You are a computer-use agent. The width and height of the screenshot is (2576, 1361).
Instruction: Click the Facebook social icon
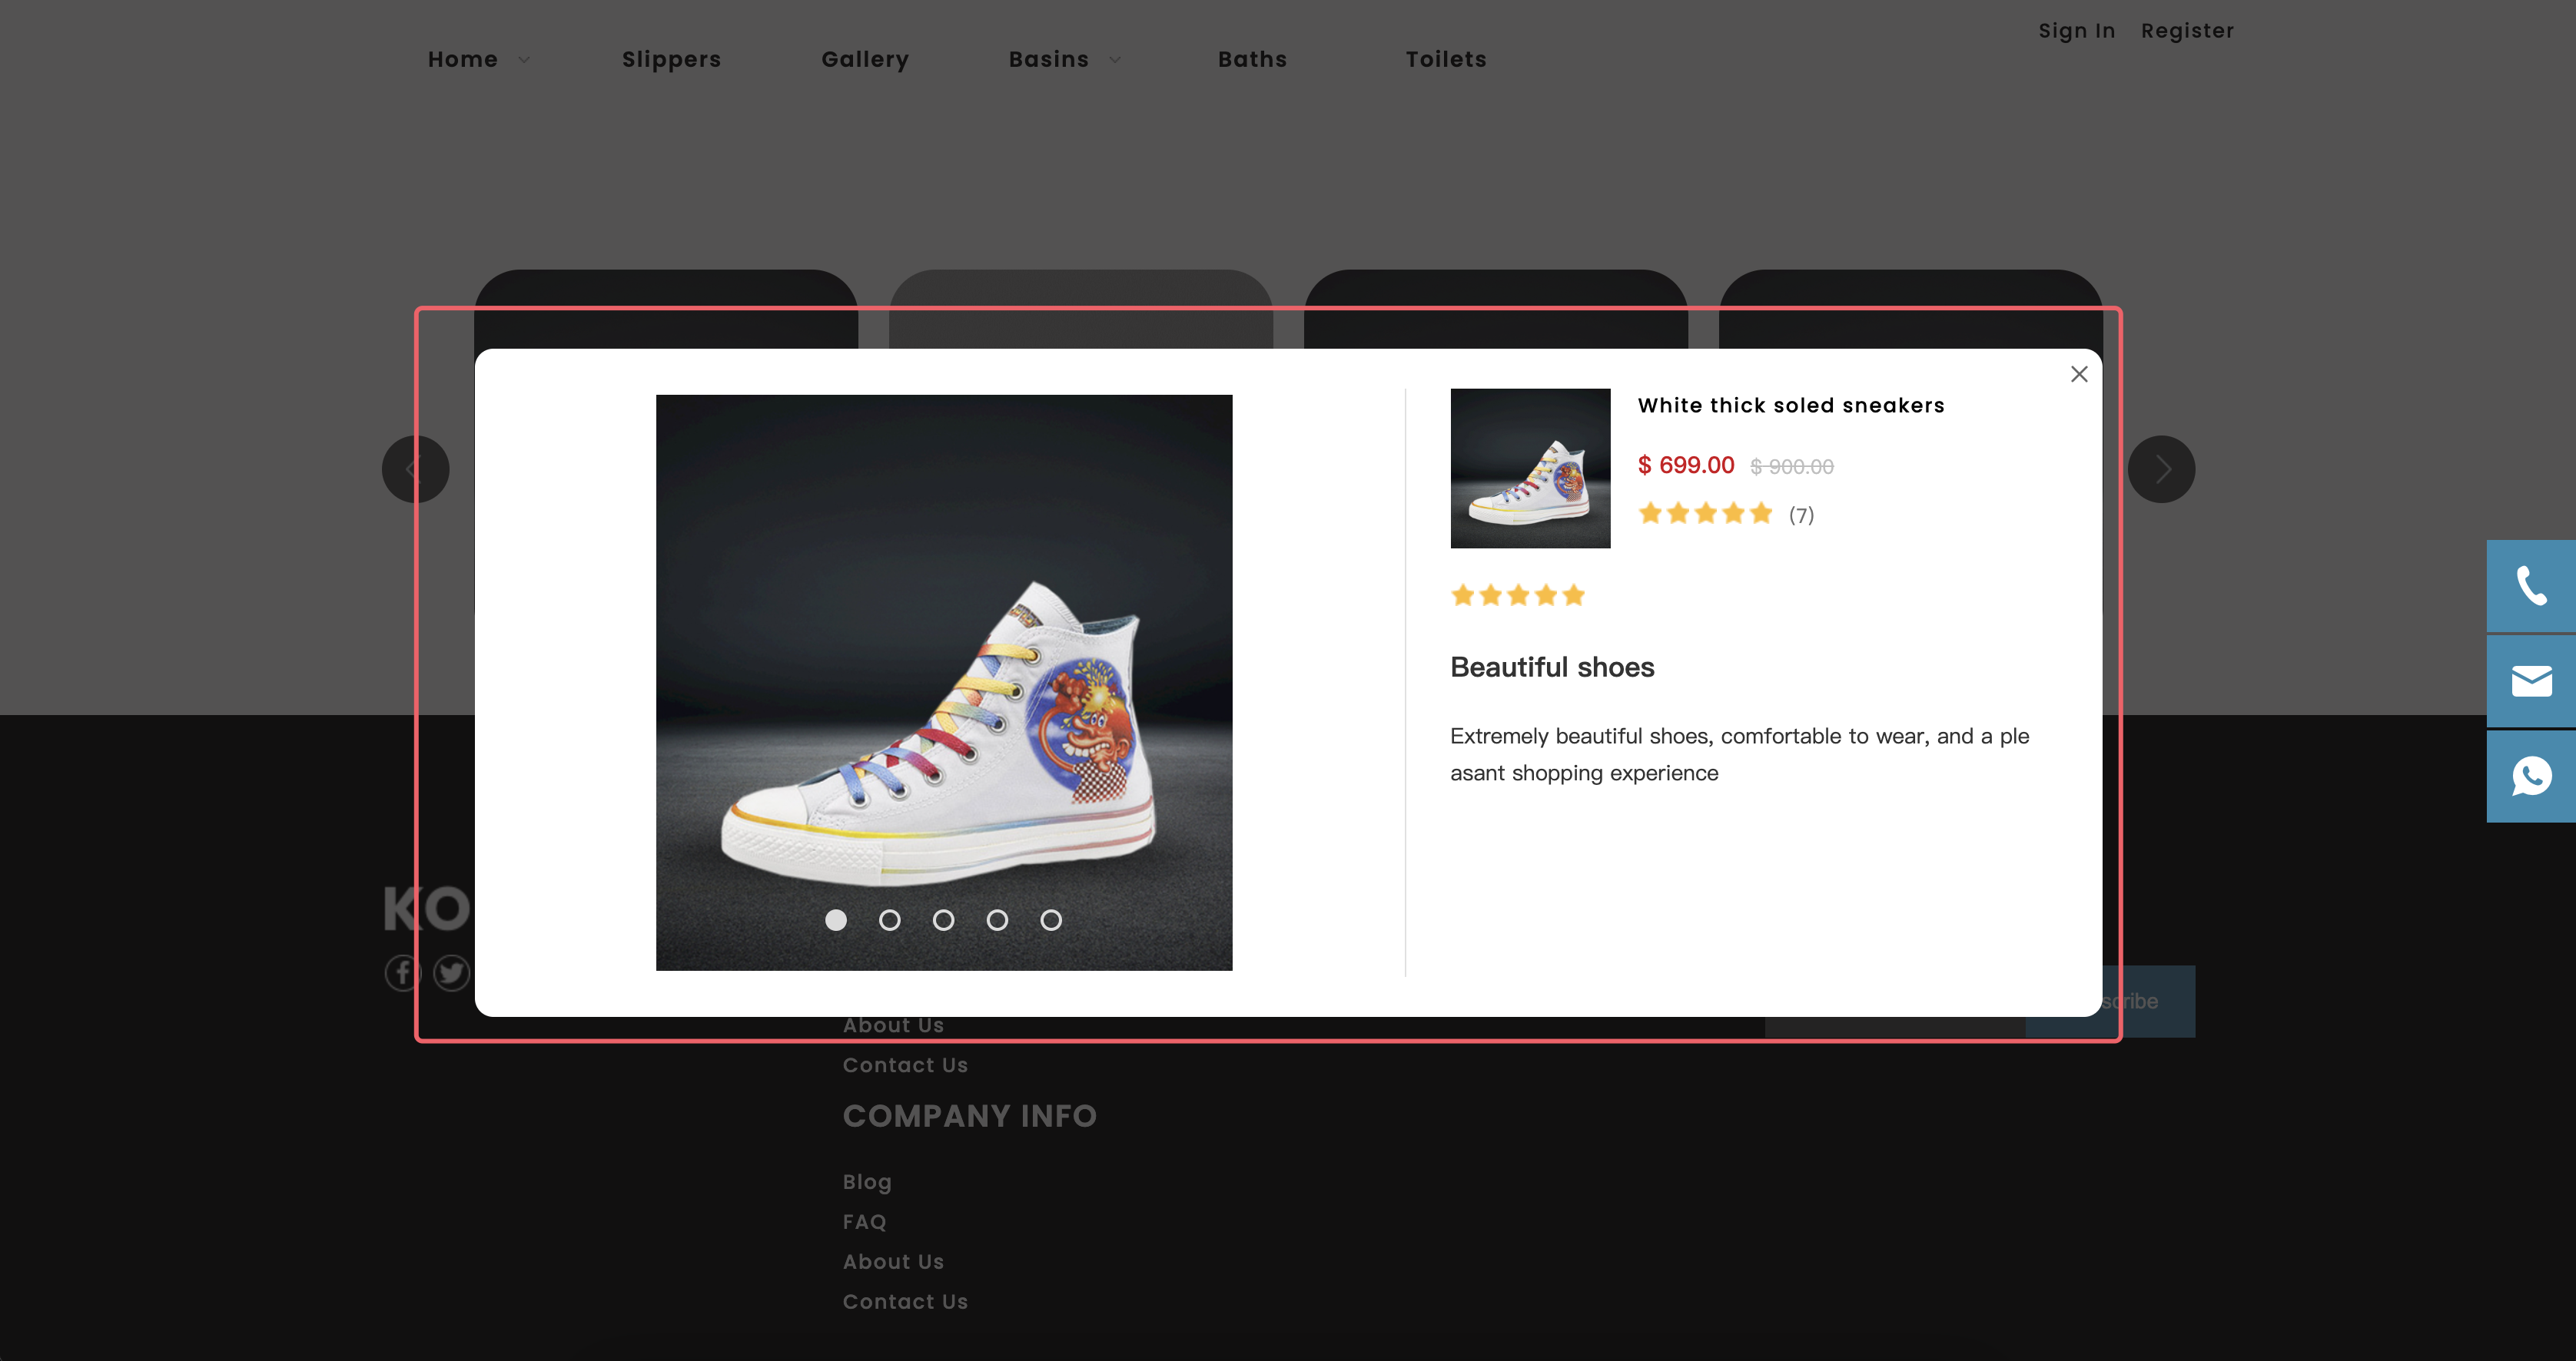pos(402,972)
